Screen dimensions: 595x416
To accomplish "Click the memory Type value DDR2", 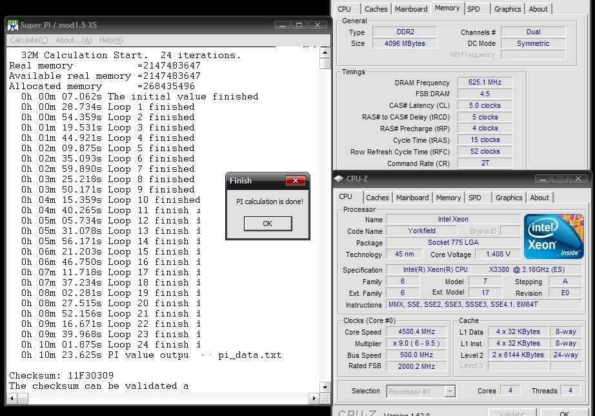I will pos(405,32).
